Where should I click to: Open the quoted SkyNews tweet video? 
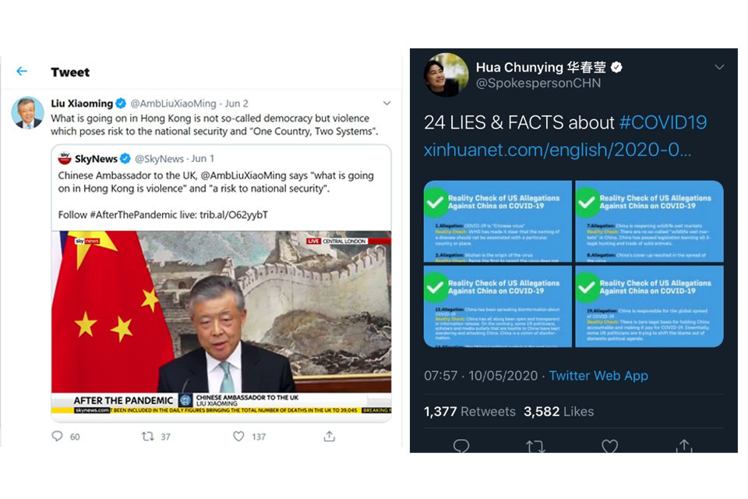pos(221,322)
